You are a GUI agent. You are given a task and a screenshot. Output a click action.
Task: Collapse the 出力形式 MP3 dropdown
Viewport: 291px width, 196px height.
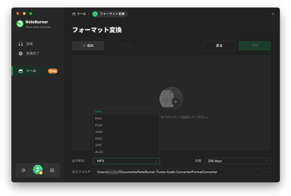126,161
